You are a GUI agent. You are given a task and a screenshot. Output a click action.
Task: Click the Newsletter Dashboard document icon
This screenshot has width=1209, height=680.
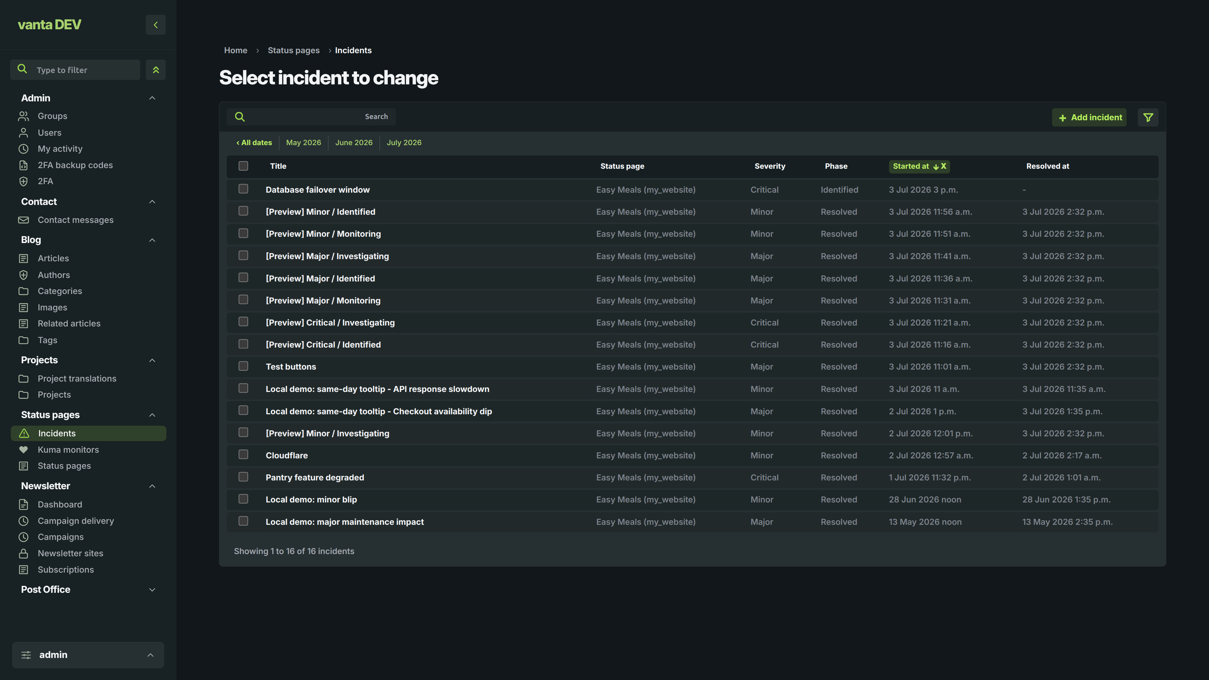(24, 504)
